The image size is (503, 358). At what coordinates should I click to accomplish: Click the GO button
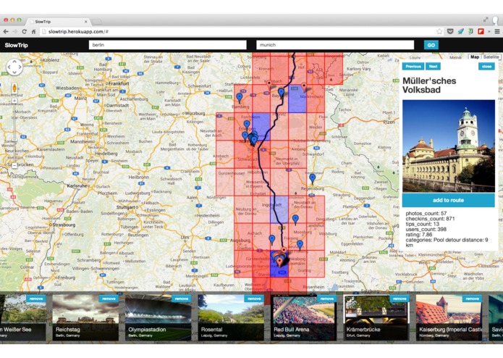tap(431, 45)
